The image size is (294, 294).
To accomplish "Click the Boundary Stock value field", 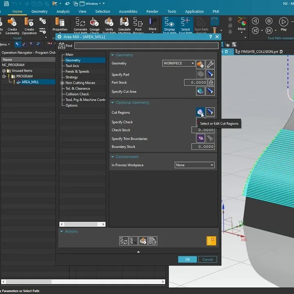I will (x=203, y=147).
